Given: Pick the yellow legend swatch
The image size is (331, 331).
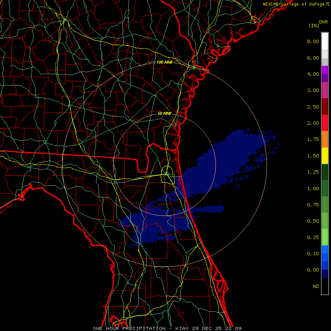Looking at the screenshot, I should point(325,156).
